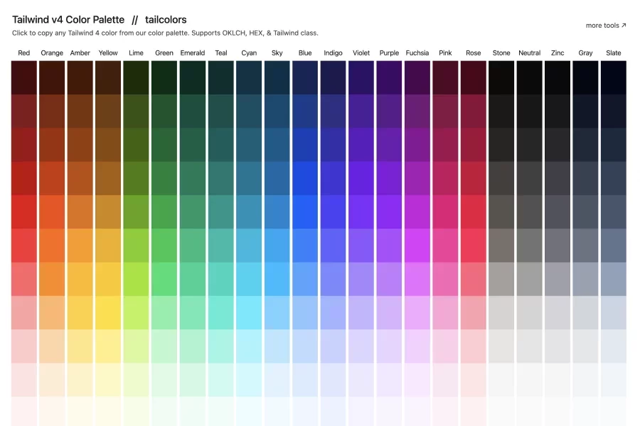
Task: Copy the darkest Blue column swatch
Action: (x=305, y=77)
